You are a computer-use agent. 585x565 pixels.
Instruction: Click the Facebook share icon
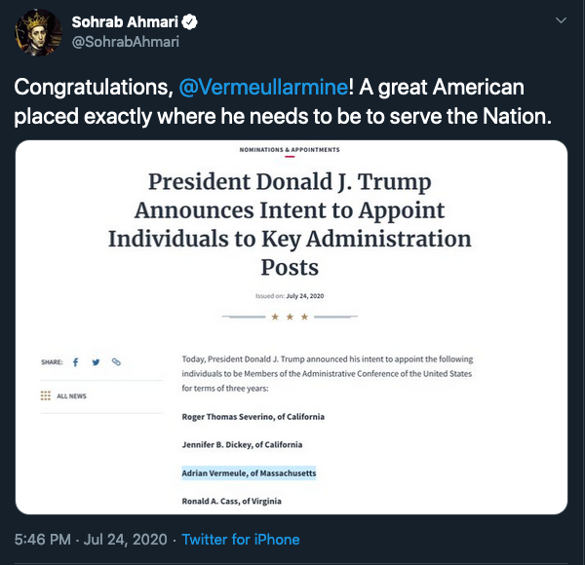(75, 361)
